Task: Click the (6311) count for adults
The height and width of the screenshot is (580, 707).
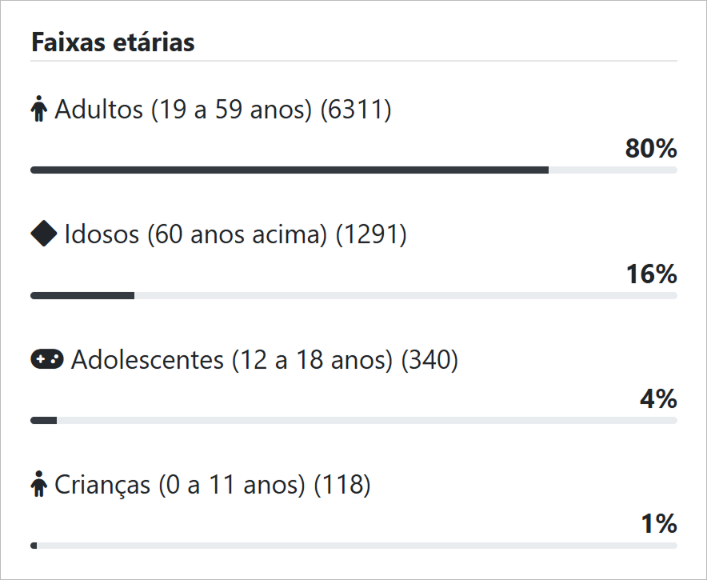Action: tap(355, 110)
